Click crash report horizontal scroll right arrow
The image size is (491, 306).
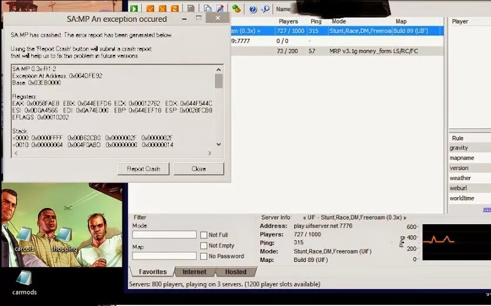210,153
